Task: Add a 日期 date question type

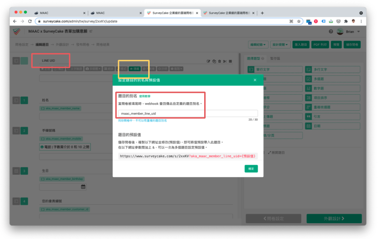Action: click(x=333, y=126)
